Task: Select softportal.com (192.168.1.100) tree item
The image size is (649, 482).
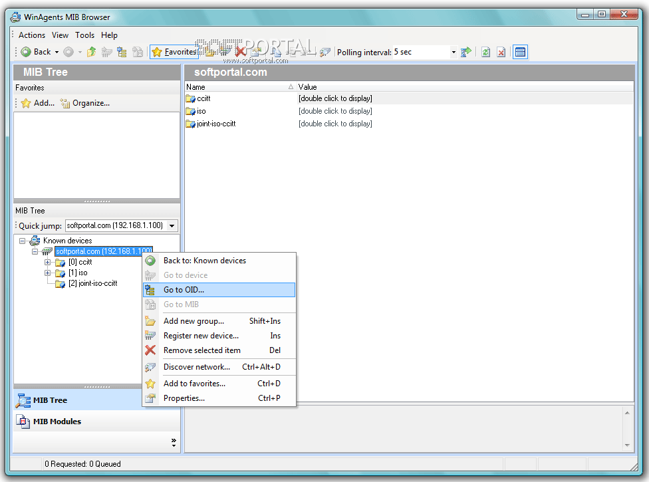Action: click(x=104, y=251)
